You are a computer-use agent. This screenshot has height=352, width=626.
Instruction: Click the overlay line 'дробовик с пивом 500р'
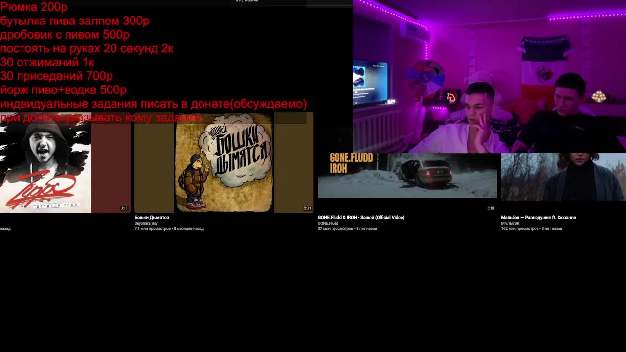pyautogui.click(x=65, y=35)
